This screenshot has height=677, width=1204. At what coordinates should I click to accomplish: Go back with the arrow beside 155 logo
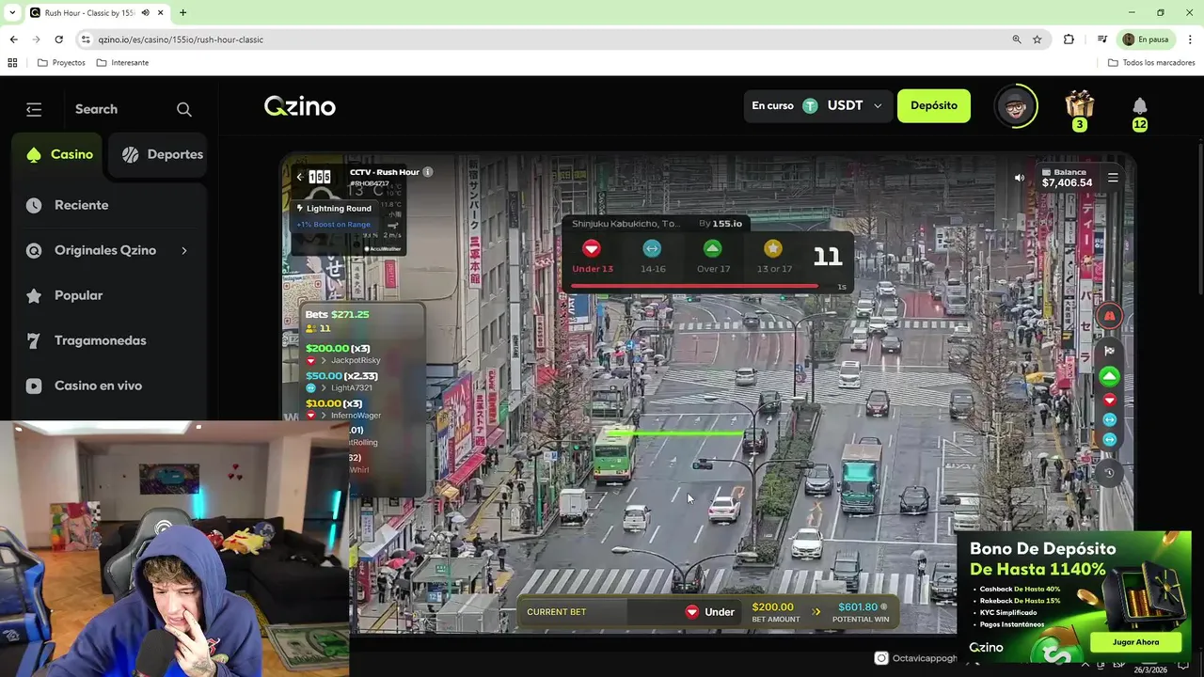[x=299, y=177]
